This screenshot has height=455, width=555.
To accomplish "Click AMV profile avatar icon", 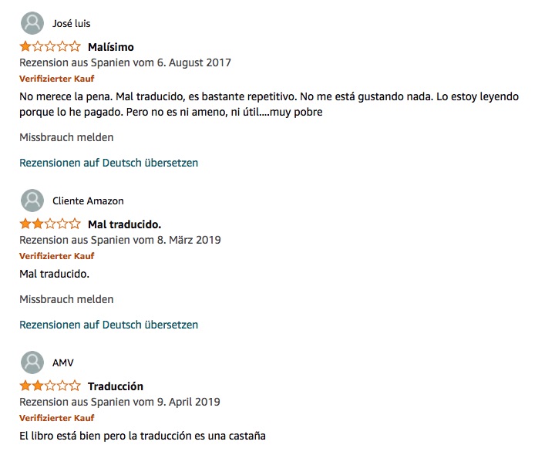I will (x=32, y=362).
